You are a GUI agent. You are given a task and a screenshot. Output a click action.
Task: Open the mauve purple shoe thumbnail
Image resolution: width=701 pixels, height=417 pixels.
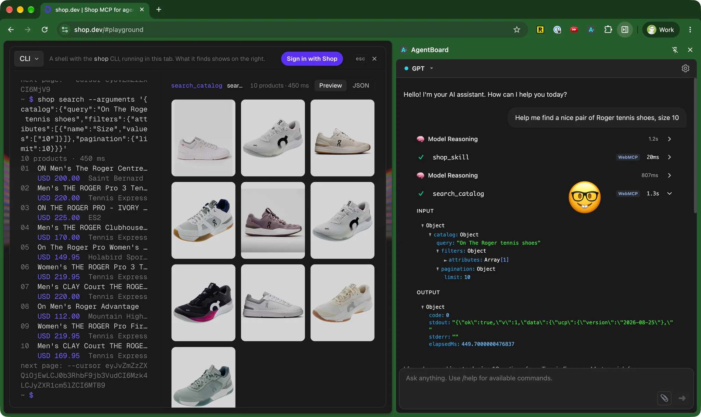(273, 220)
